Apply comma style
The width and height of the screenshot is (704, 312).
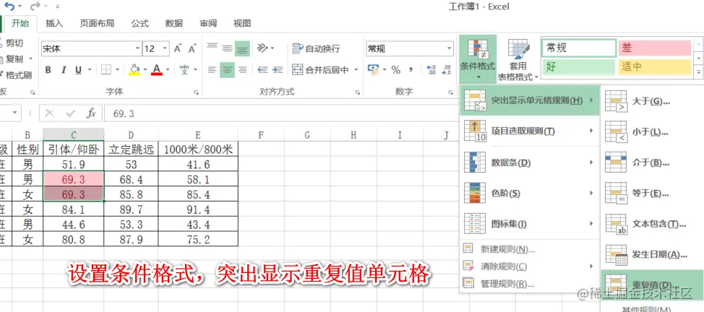[411, 69]
